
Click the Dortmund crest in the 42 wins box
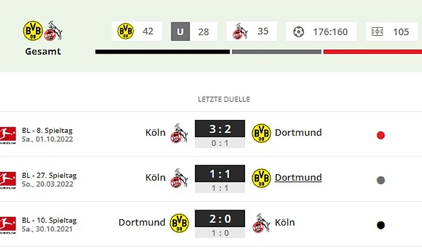point(125,31)
